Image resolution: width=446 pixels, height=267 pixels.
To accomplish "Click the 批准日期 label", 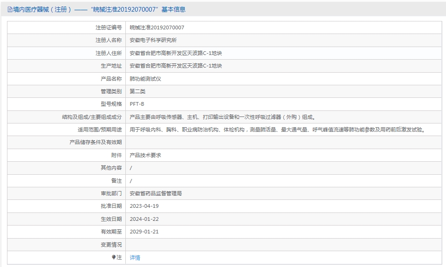I will tap(111, 206).
